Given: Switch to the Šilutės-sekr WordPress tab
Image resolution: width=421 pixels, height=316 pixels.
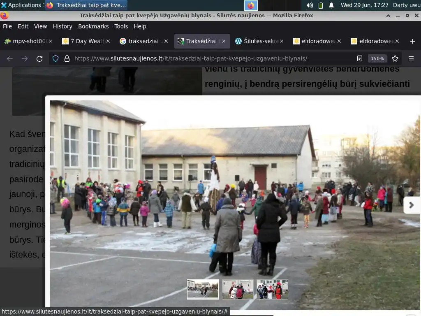Looking at the screenshot, I should tap(259, 41).
